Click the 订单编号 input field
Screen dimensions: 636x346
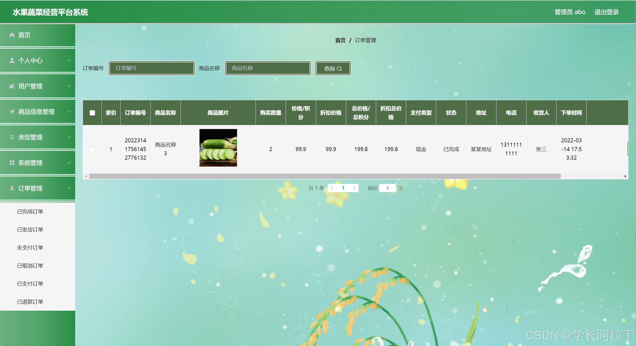pyautogui.click(x=152, y=68)
